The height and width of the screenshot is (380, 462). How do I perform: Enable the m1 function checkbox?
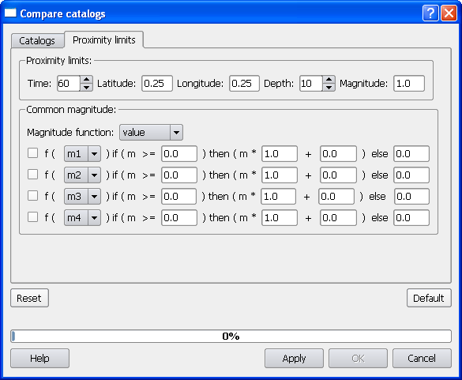(x=32, y=153)
